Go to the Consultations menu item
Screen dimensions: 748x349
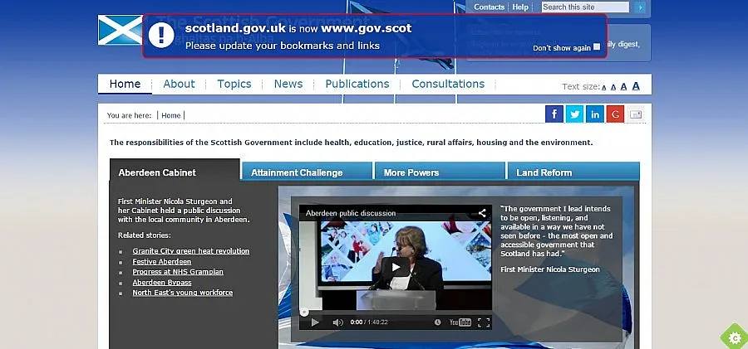coord(448,84)
